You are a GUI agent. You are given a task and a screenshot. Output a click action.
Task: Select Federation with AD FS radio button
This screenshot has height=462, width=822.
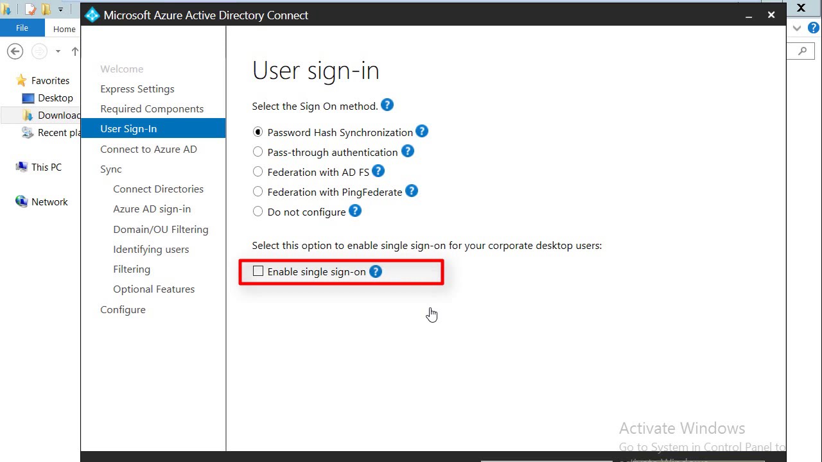258,172
